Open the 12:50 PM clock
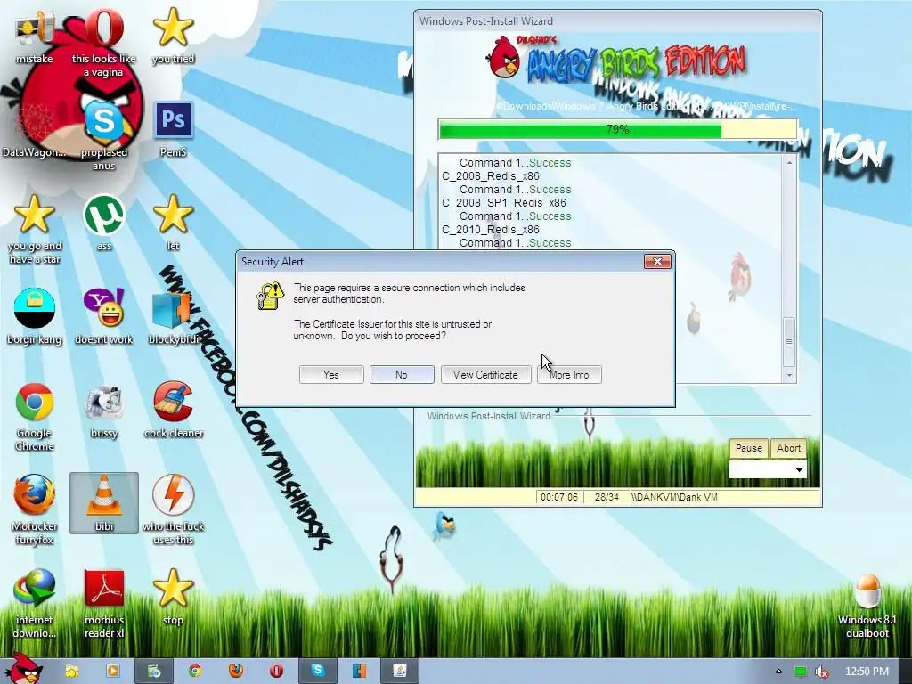This screenshot has width=912, height=684. tap(867, 672)
